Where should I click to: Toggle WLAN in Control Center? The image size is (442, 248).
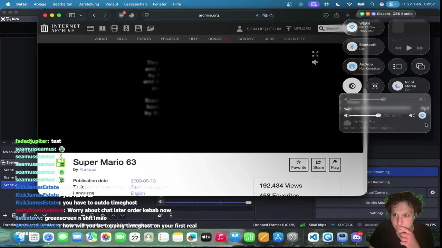(x=352, y=28)
